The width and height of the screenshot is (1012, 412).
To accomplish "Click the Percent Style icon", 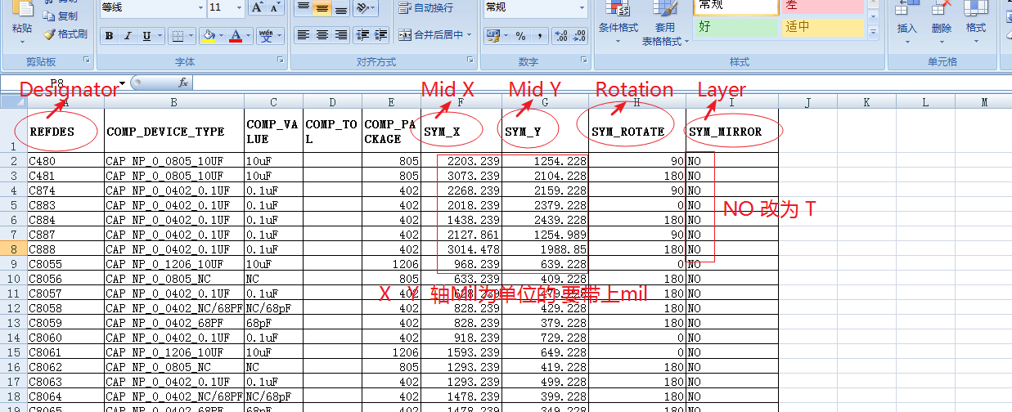I will [x=521, y=36].
